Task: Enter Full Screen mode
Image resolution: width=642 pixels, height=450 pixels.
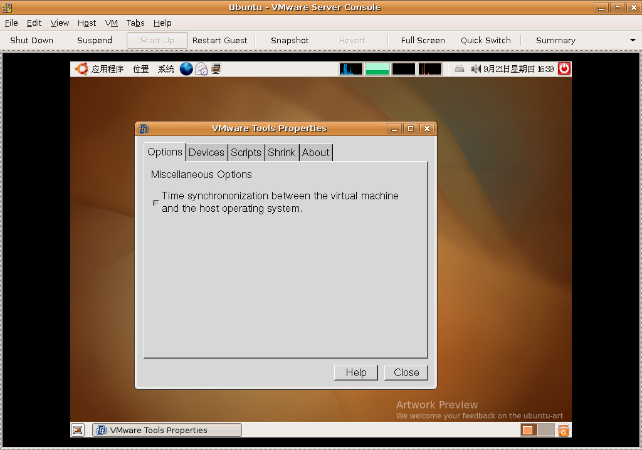Action: tap(423, 40)
